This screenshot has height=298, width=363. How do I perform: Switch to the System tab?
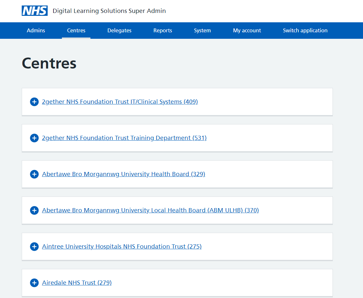click(x=202, y=30)
